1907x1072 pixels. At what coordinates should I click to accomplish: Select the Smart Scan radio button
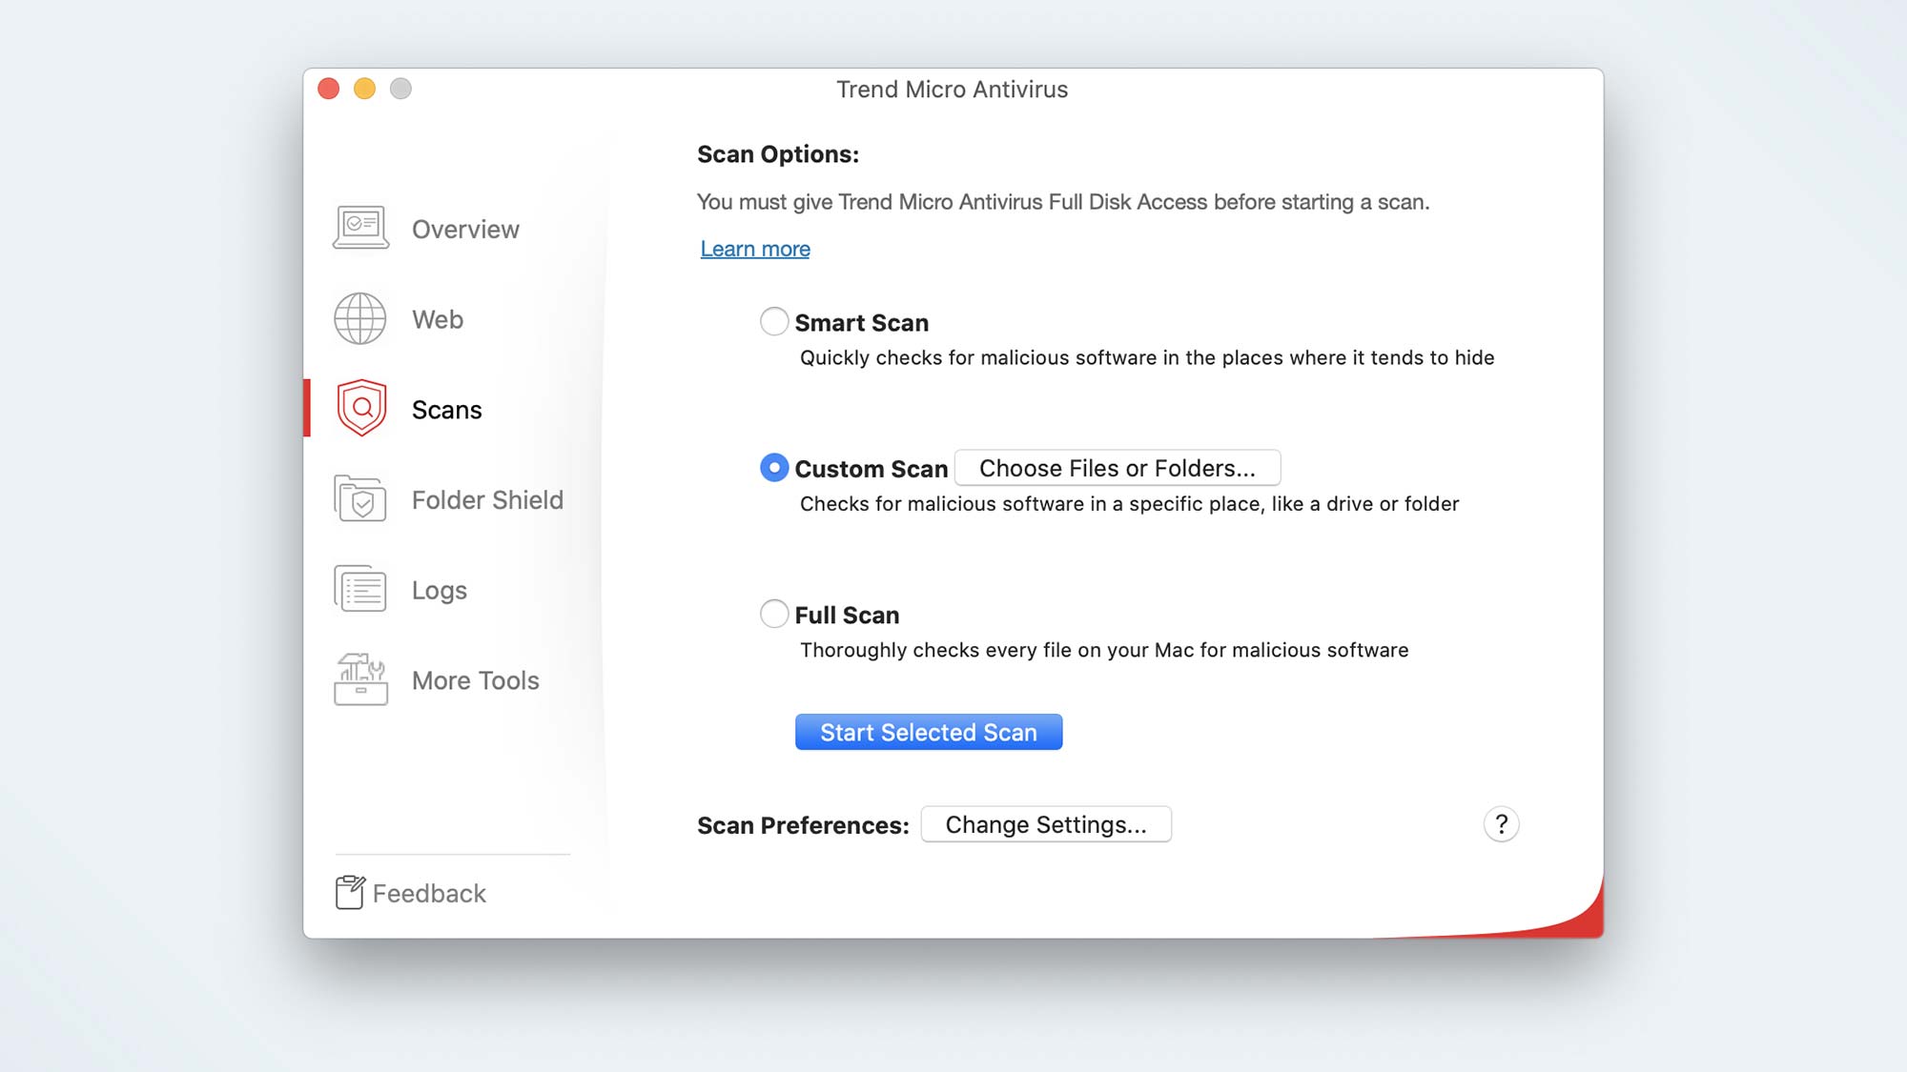(x=772, y=322)
